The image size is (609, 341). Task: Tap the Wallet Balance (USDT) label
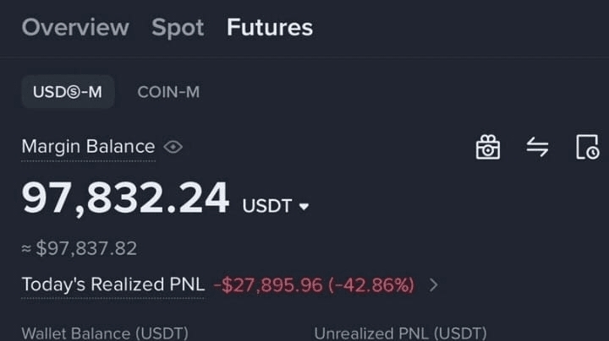(x=105, y=333)
